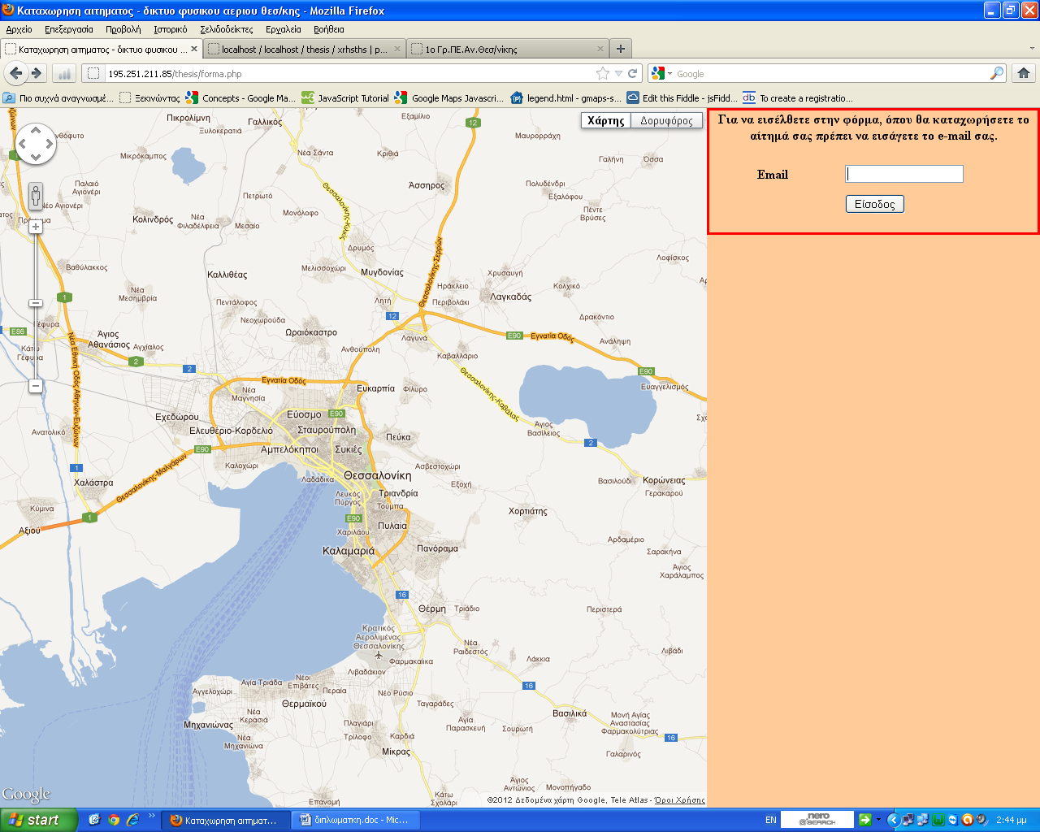Open the Σελιδοδείκτες menu
Screen dimensions: 1040x832
coord(227,29)
